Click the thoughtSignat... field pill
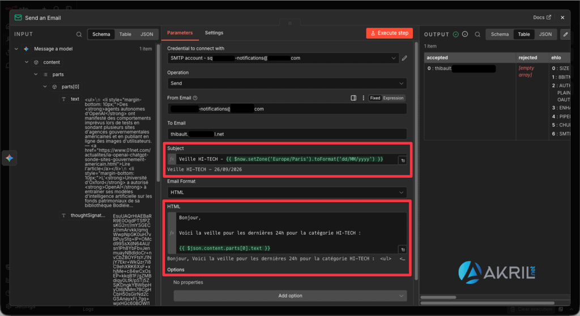Screen dimensions: 580x316 [84, 215]
